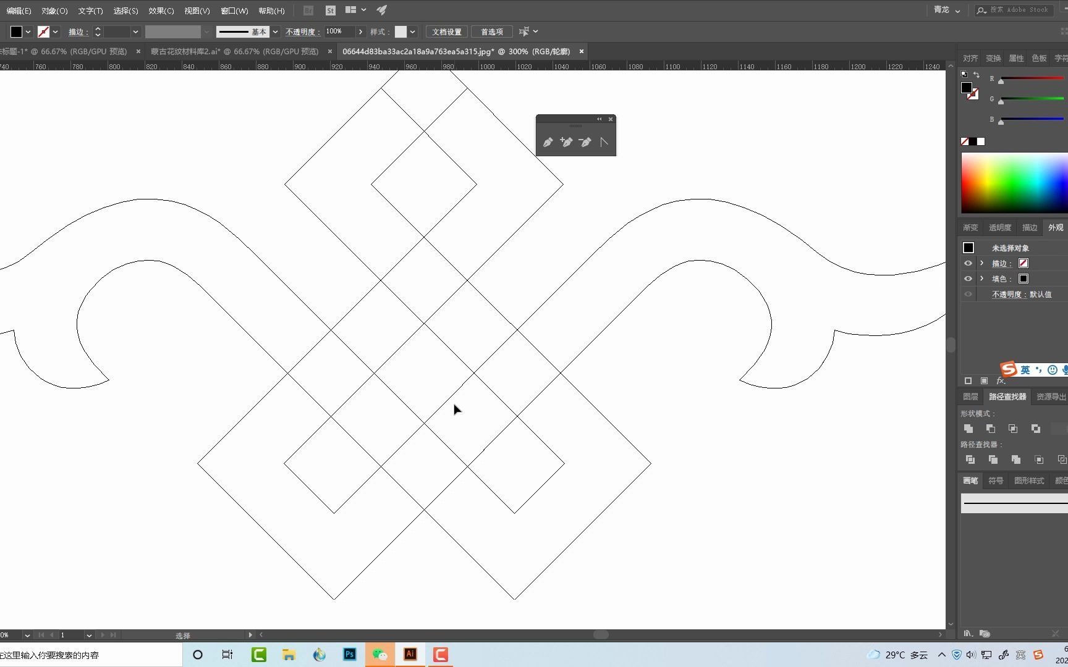Open the 基本 brush definition dropdown
Screen dimensions: 1068x667
(276, 32)
